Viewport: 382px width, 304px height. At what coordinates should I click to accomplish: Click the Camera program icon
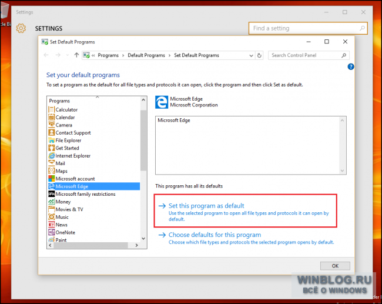click(51, 125)
